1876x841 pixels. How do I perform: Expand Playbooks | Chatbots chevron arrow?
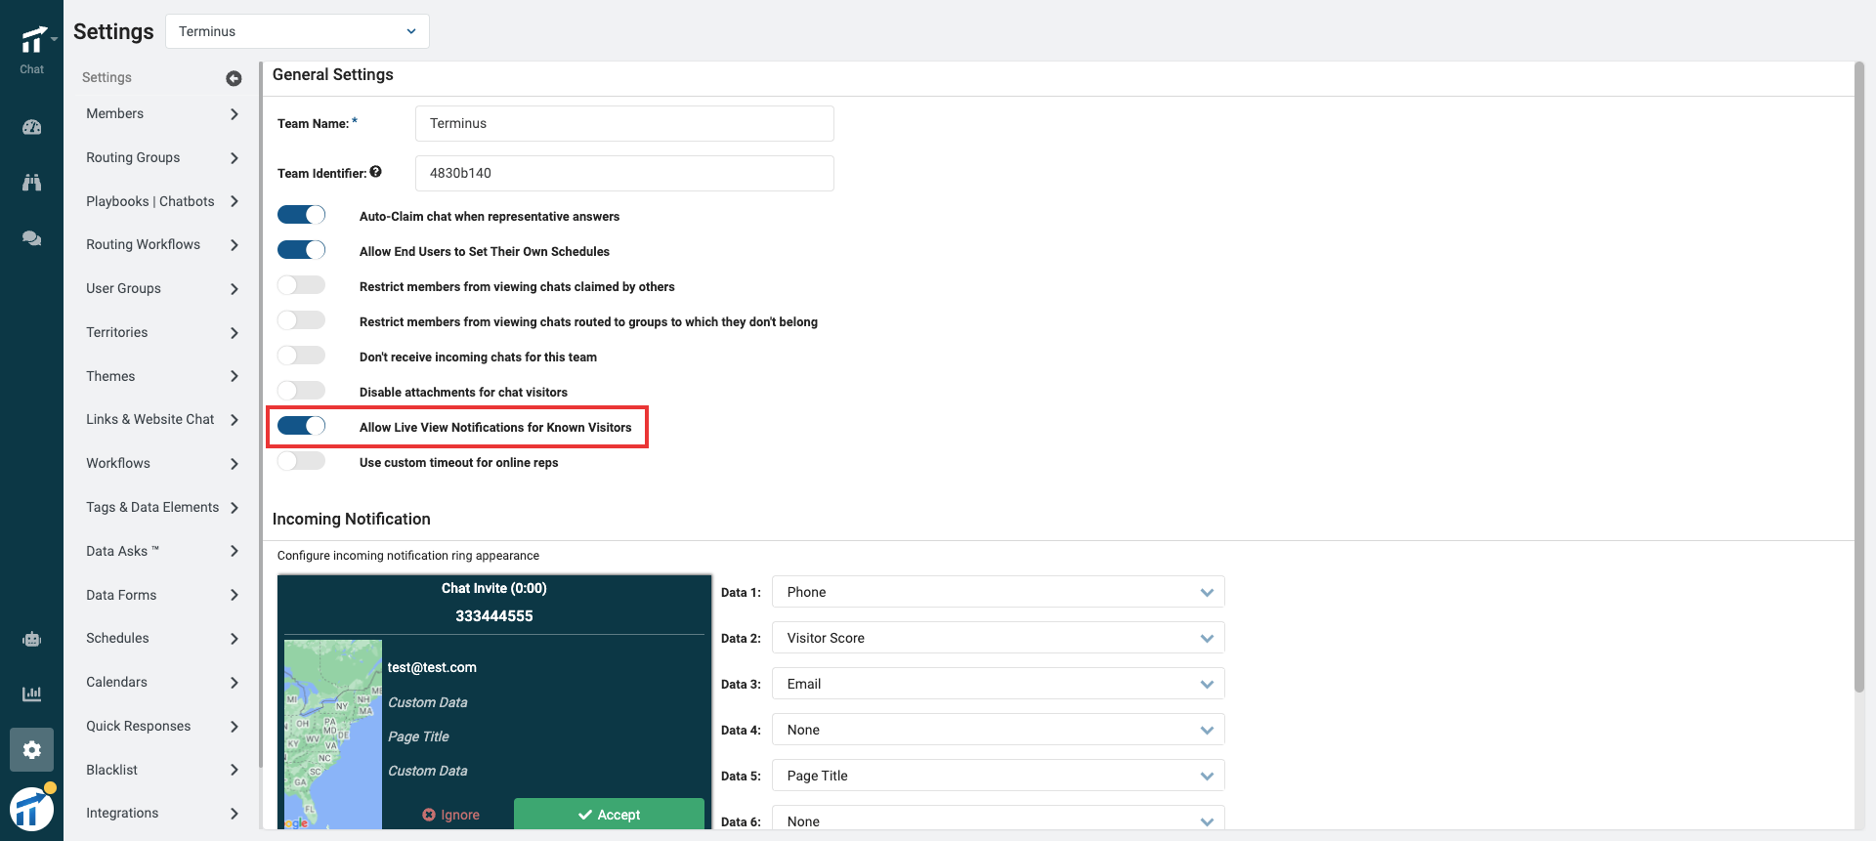pyautogui.click(x=234, y=201)
